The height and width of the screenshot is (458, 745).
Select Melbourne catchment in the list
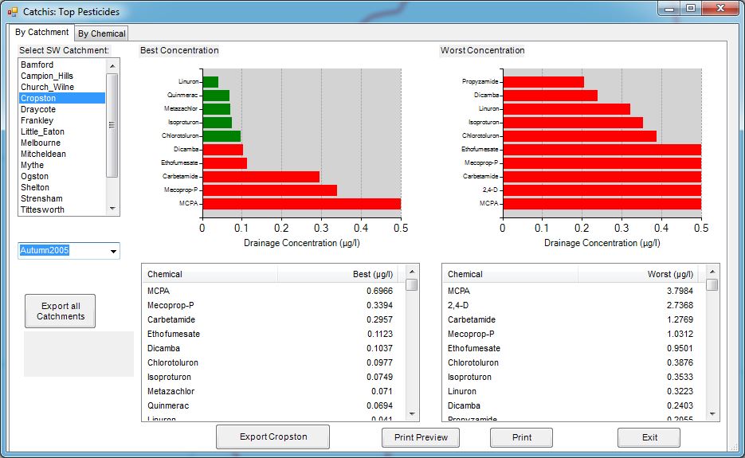(41, 143)
